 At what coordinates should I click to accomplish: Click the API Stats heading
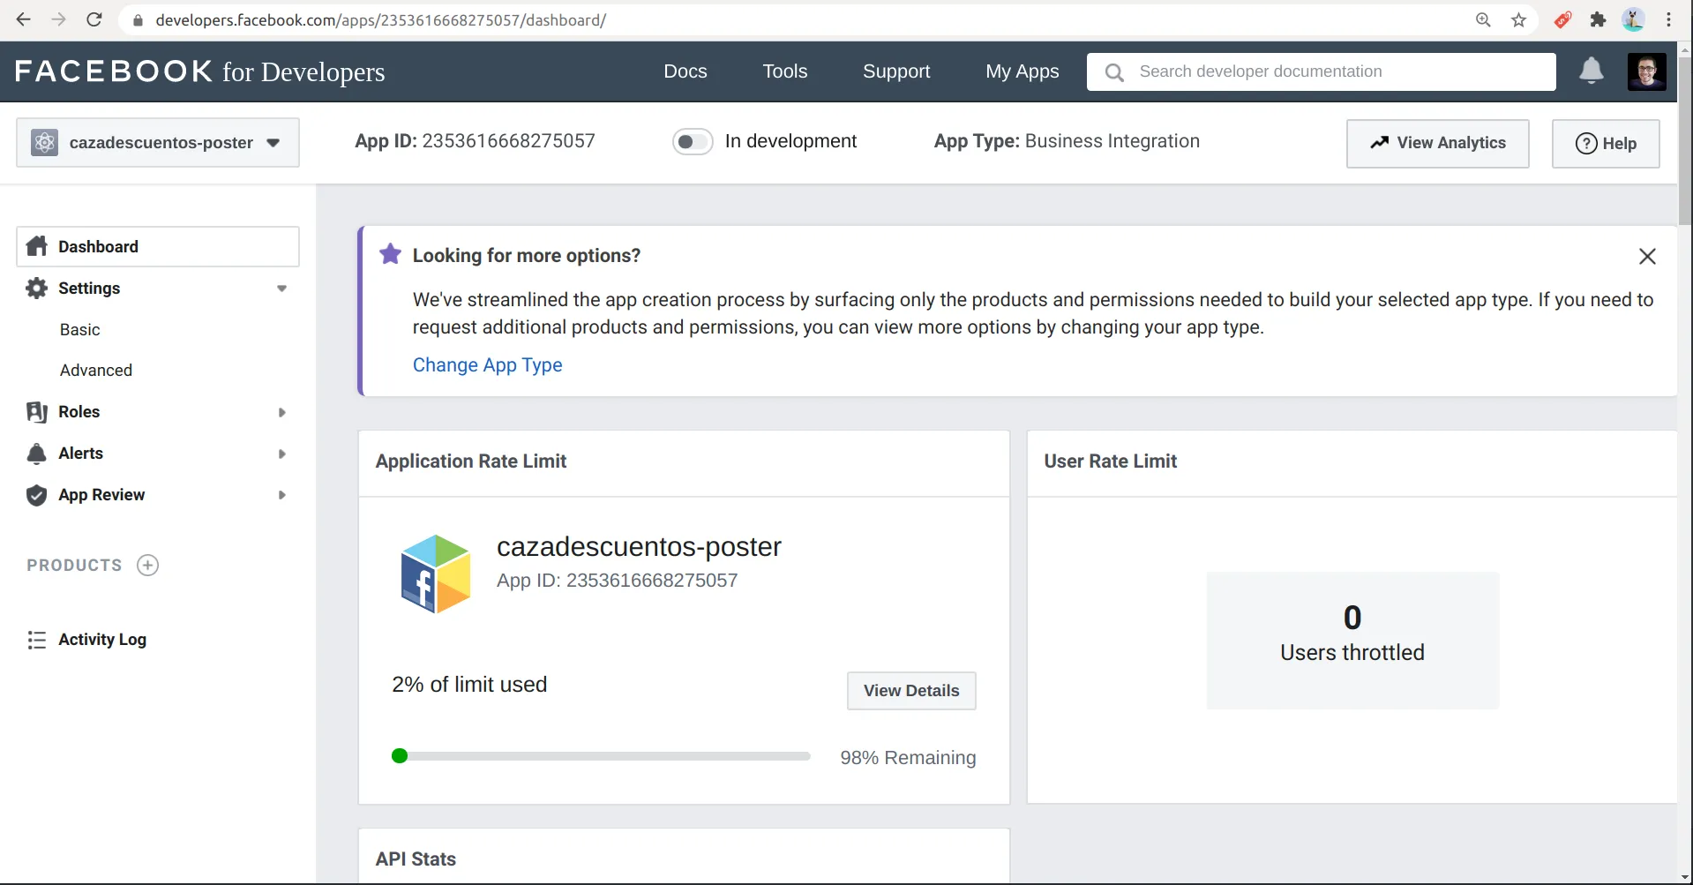(416, 859)
